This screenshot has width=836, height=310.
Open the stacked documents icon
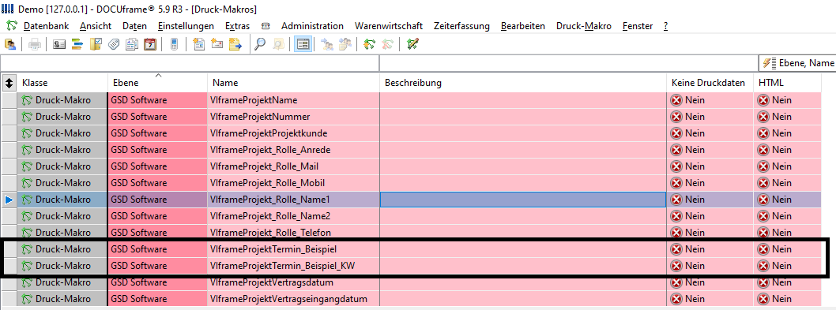[132, 44]
